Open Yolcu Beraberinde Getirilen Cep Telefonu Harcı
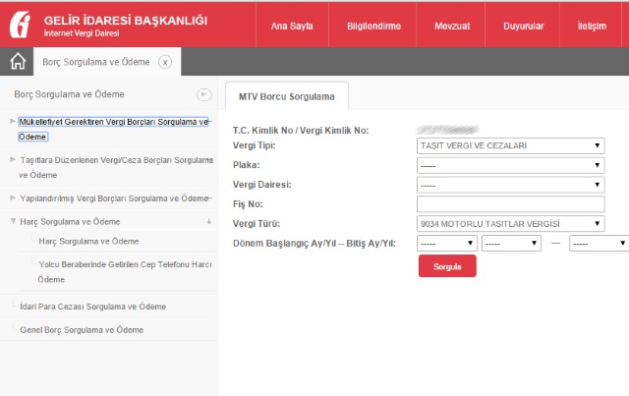Screen dimensions: 629x396 pyautogui.click(x=125, y=271)
